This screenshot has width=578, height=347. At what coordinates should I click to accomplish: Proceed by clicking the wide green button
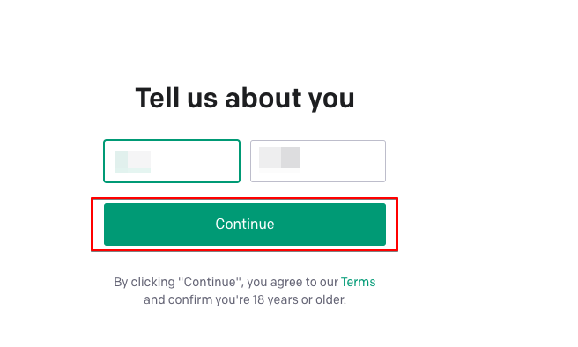coord(245,225)
